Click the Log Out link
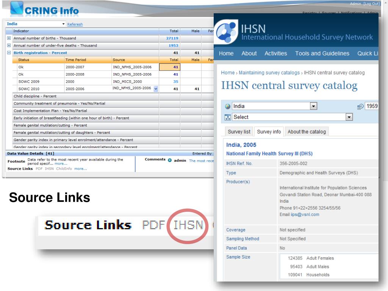388x291 pixels. [371, 4]
